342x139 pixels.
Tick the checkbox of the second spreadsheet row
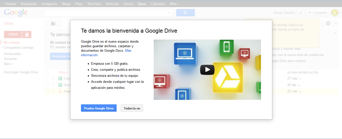pos(47,85)
